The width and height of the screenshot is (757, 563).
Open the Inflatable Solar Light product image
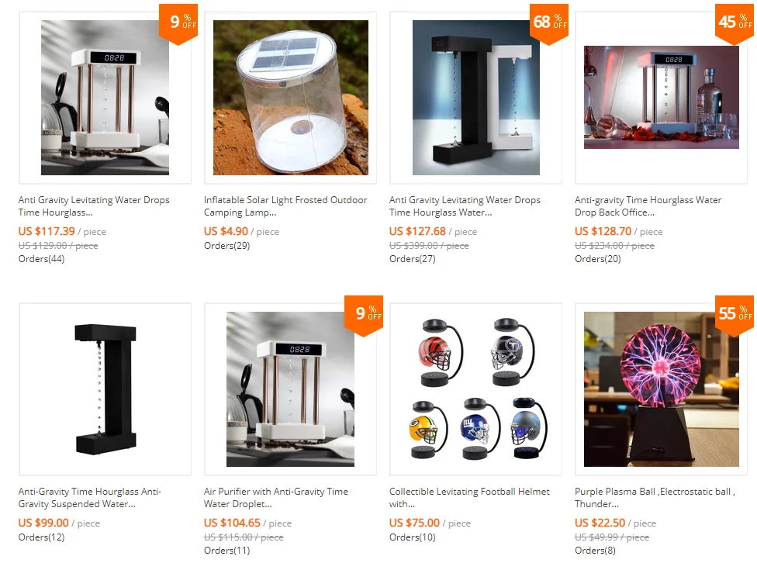coord(291,98)
